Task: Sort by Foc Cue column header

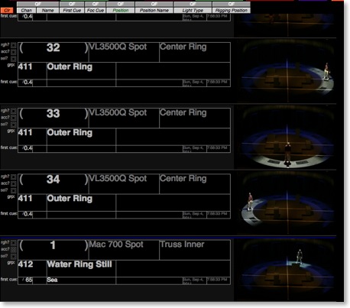Action: pyautogui.click(x=96, y=10)
